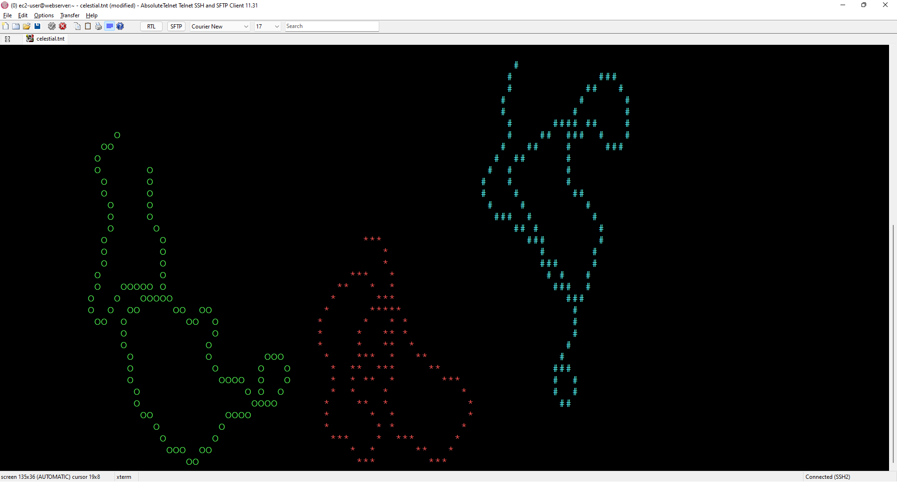Open the font size 17 dropdown
This screenshot has width=897, height=504.
(x=267, y=27)
